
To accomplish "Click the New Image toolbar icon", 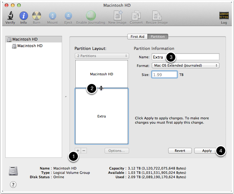I will 118,15.
